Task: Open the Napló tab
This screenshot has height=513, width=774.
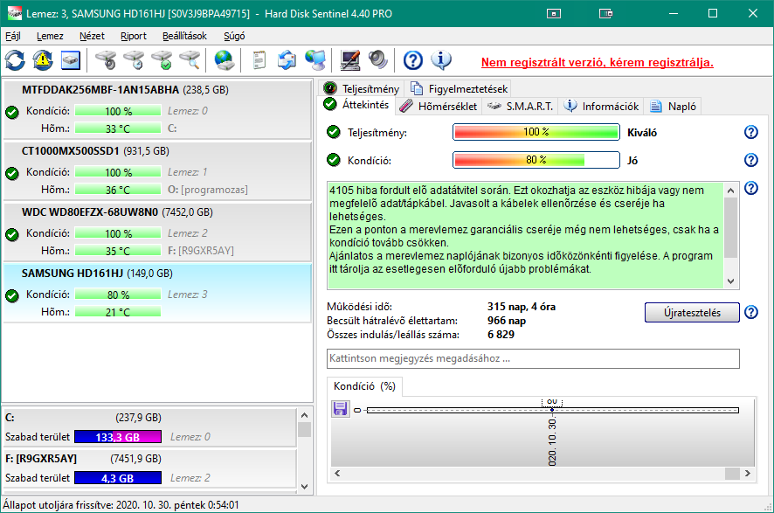Action: tap(673, 106)
